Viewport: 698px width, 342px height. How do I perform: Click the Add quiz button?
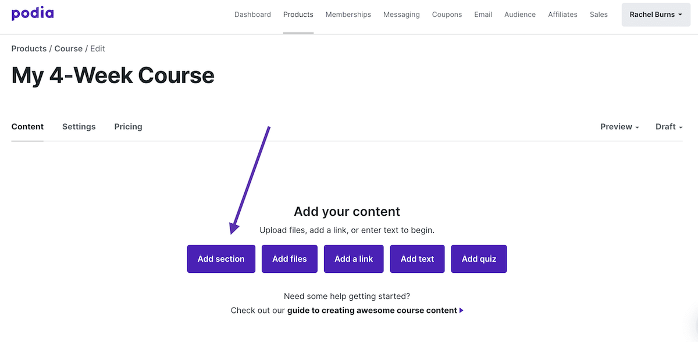(479, 258)
